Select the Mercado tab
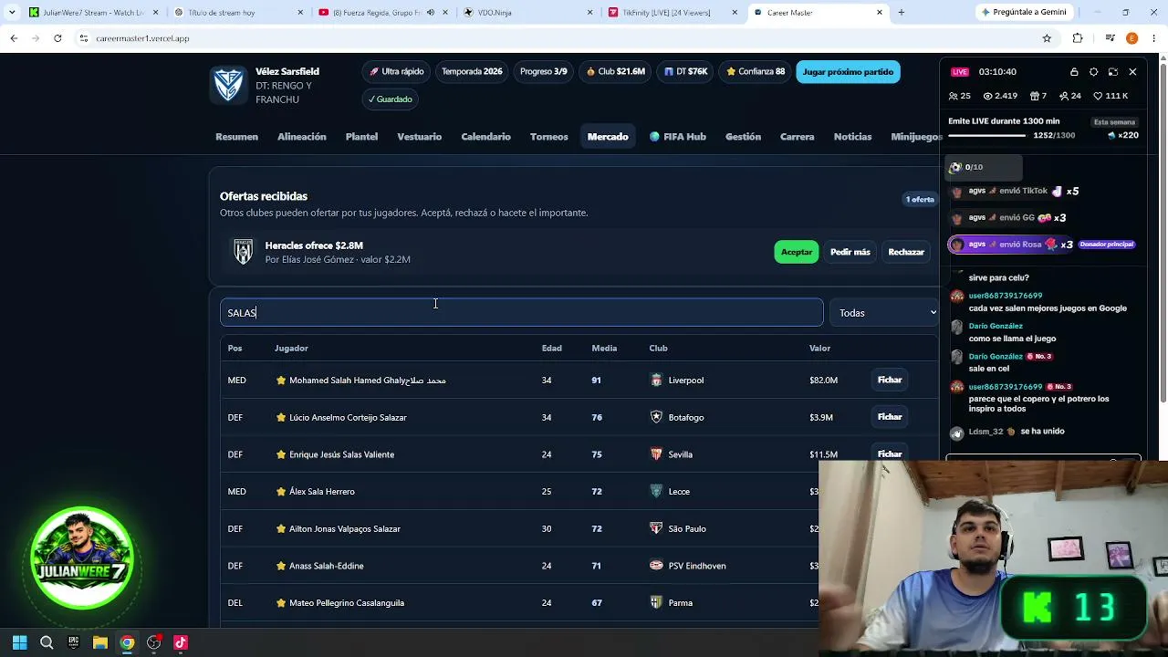Image resolution: width=1168 pixels, height=657 pixels. 608,137
